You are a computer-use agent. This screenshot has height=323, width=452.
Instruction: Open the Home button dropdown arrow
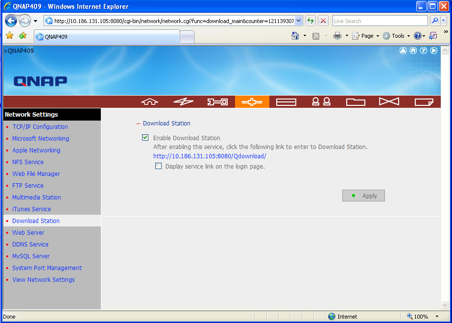(305, 36)
